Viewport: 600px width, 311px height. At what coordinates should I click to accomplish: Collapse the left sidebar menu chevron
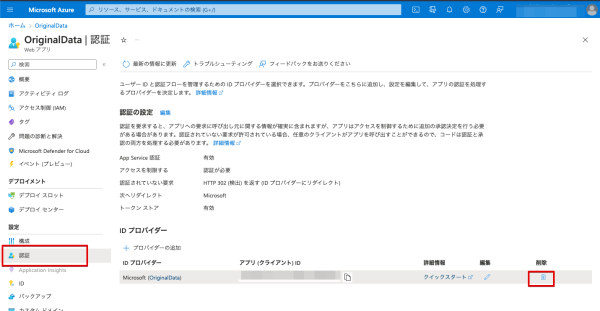pyautogui.click(x=104, y=64)
